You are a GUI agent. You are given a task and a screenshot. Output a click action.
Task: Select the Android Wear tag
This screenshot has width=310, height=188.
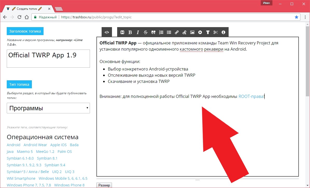35,145
